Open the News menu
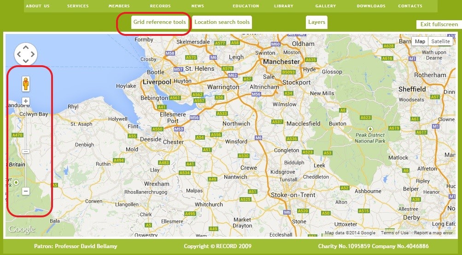462x255 pixels. 198,6
